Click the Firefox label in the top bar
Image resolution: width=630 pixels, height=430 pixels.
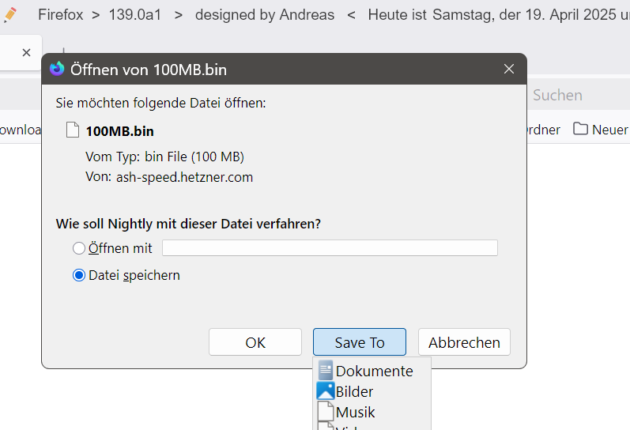[x=60, y=14]
